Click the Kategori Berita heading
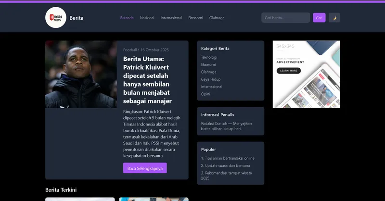Image resolution: width=385 pixels, height=201 pixels. tap(215, 49)
